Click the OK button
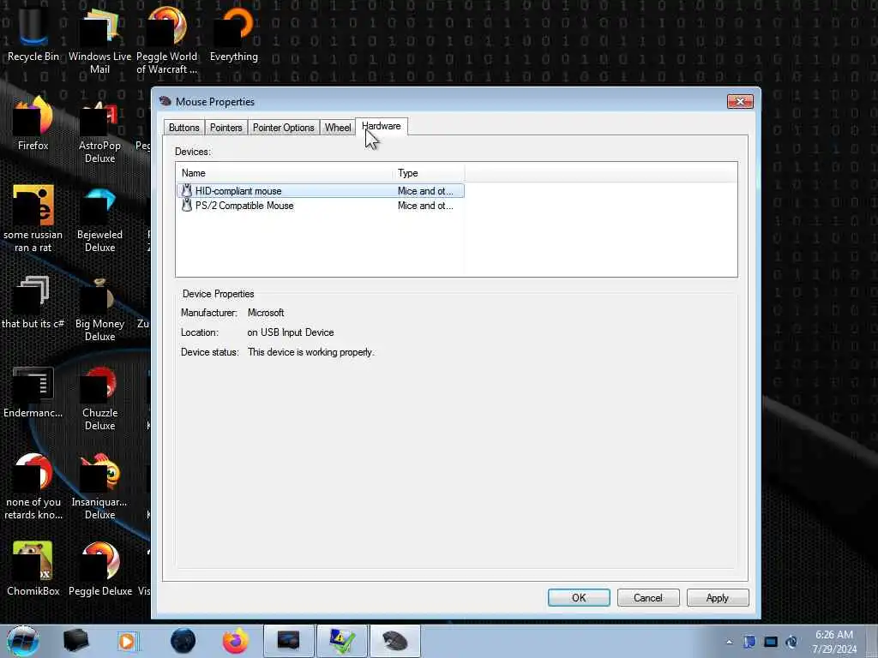The width and height of the screenshot is (878, 658). [x=579, y=597]
